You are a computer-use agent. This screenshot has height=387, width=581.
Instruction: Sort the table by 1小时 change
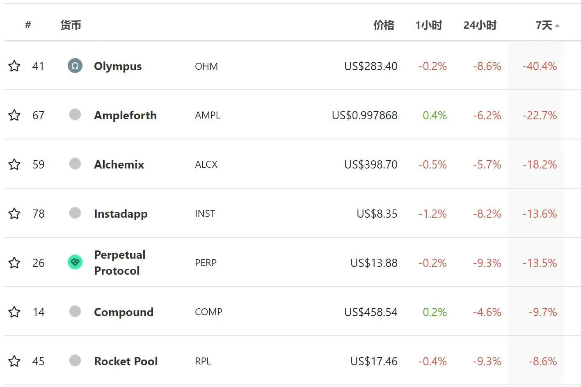click(428, 25)
